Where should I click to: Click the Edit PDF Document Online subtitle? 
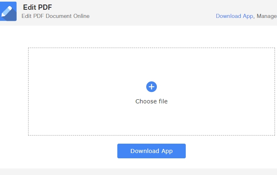pos(55,16)
